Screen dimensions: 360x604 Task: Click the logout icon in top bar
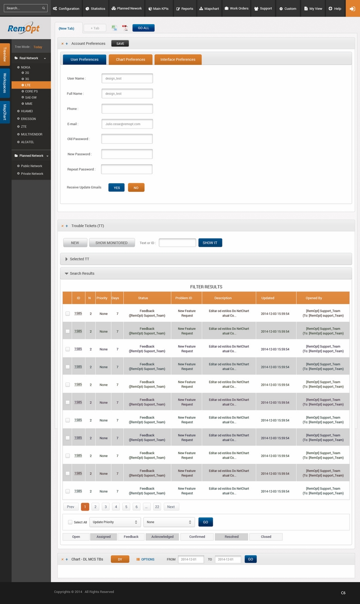coord(353,8)
